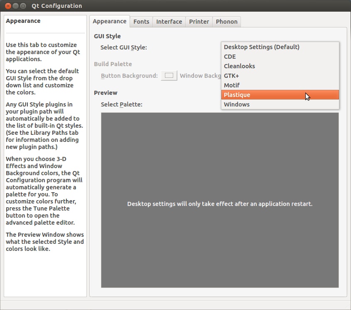Open the Fonts tab
Viewport: 351px width, 310px height.
(141, 22)
